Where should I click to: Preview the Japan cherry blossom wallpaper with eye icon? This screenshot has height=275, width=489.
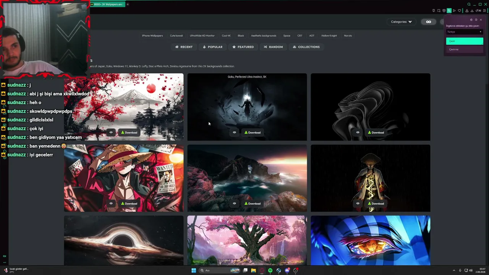[x=111, y=133]
